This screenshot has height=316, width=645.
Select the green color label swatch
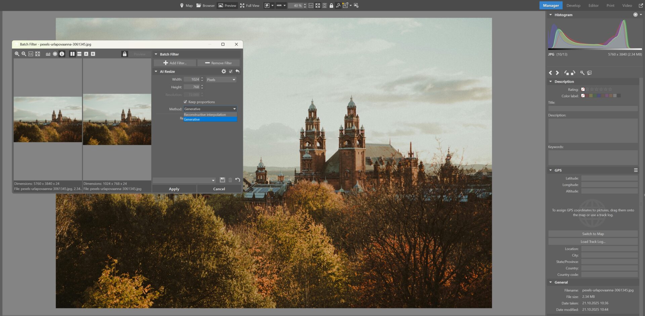click(x=595, y=96)
